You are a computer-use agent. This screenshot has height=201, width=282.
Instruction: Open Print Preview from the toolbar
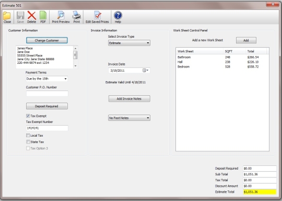61,17
